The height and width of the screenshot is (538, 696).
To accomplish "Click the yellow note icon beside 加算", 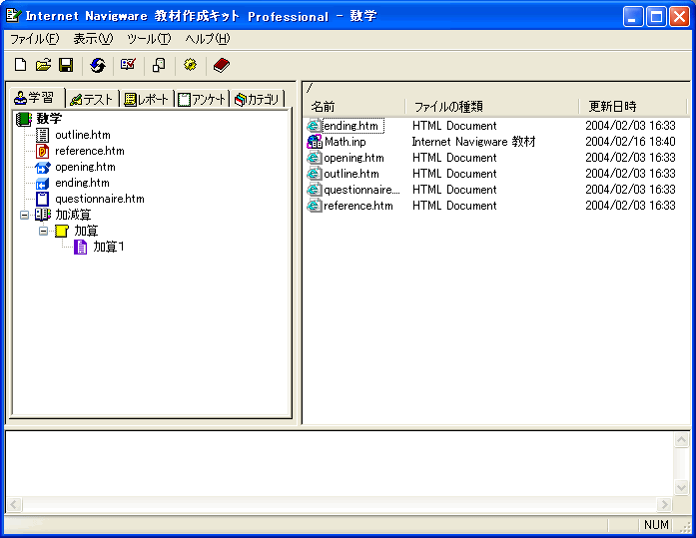I will pyautogui.click(x=62, y=231).
